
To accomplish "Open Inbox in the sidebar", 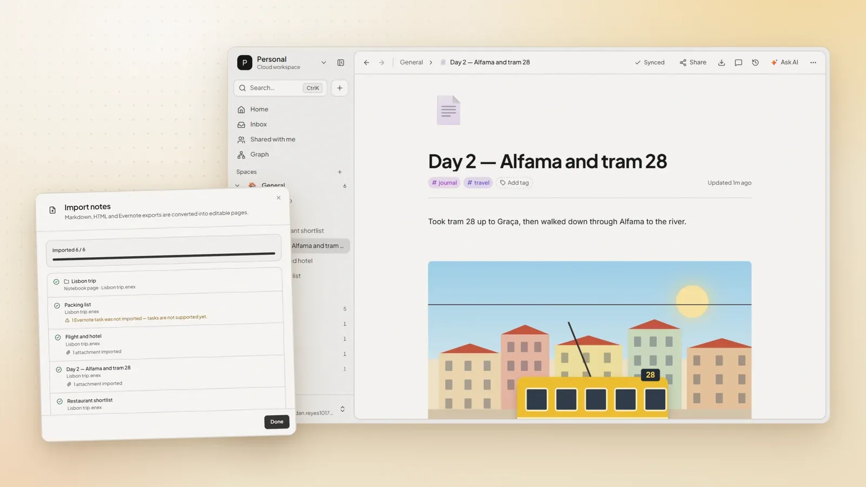I will point(291,124).
